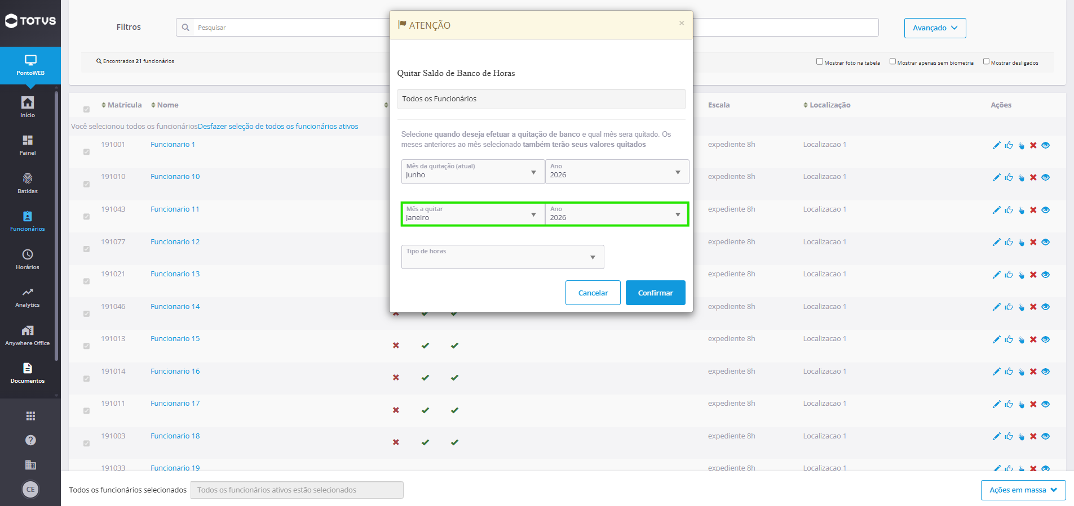Expand the Avançado filter dropdown

coord(935,28)
